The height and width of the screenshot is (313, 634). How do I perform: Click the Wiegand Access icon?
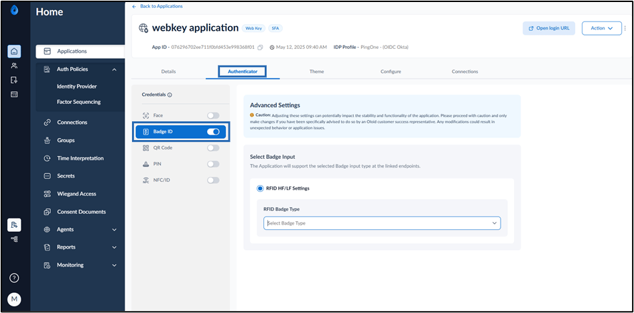pos(47,194)
